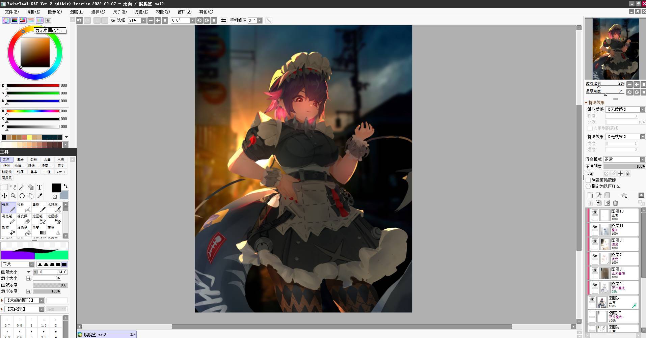
Task: Zoom in using toolbar plus button
Action: point(158,20)
